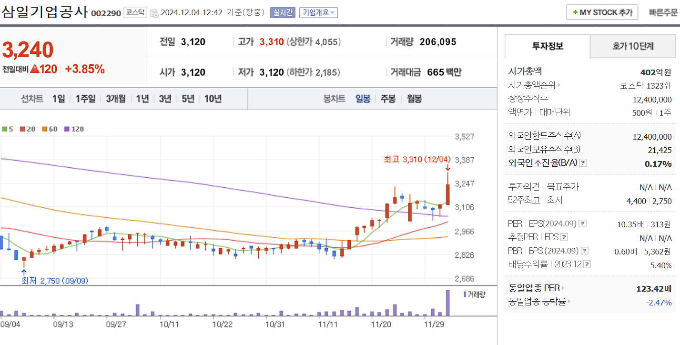Click the 추정PER/EPS question mark icon

[x=564, y=237]
